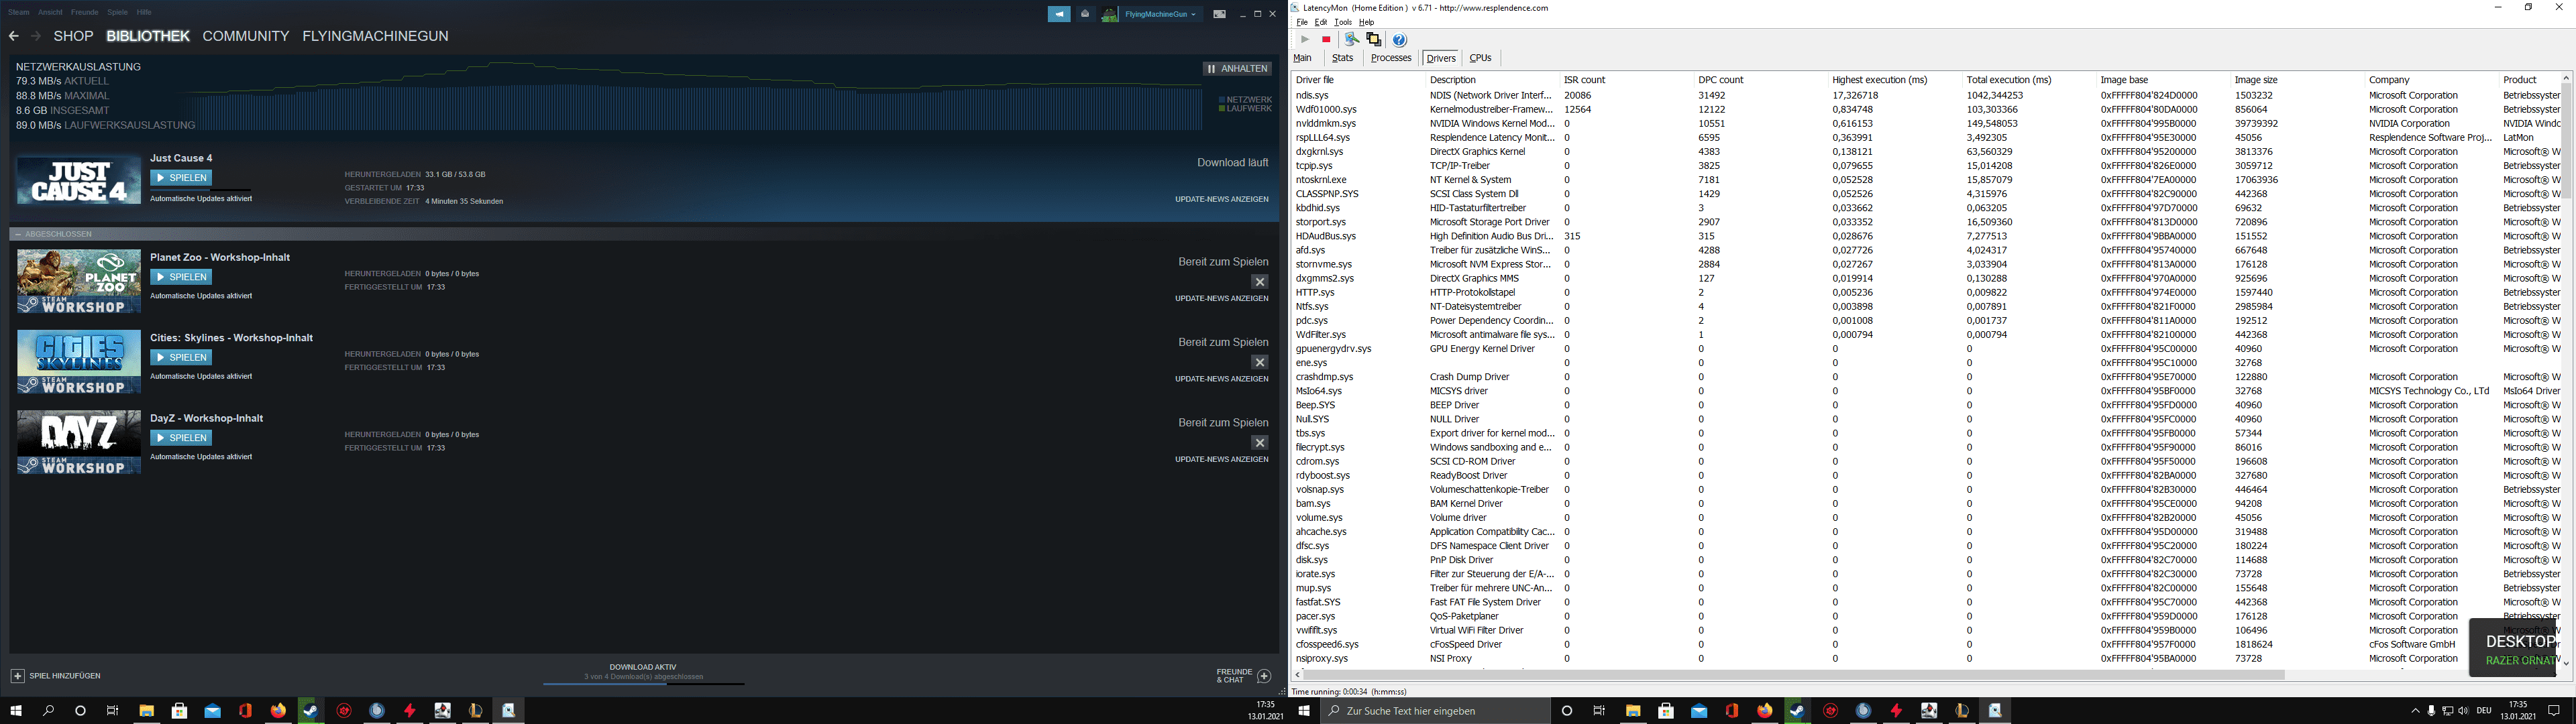Open Steam inbox envelope icon

(1085, 14)
